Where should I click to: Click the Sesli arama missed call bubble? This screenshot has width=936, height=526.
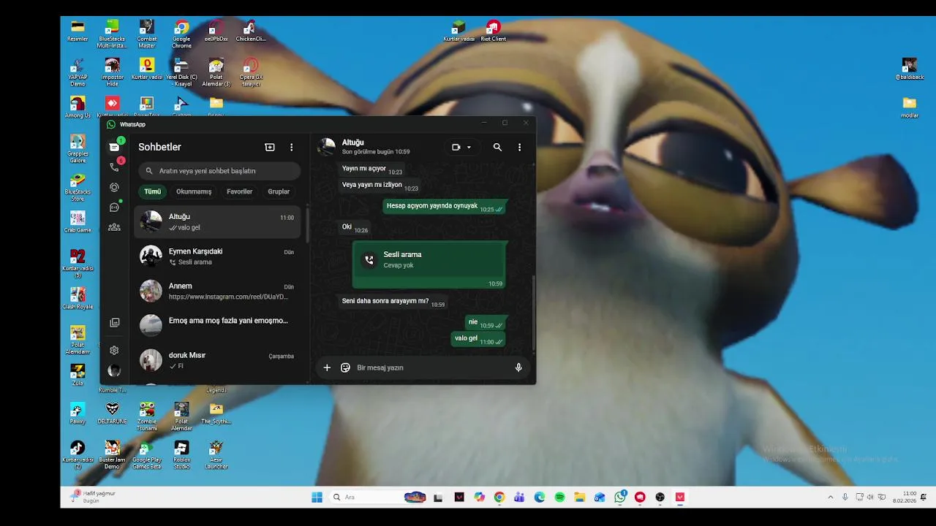coord(429,264)
